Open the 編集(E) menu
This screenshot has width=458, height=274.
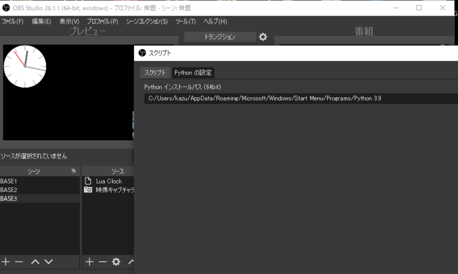coord(41,22)
